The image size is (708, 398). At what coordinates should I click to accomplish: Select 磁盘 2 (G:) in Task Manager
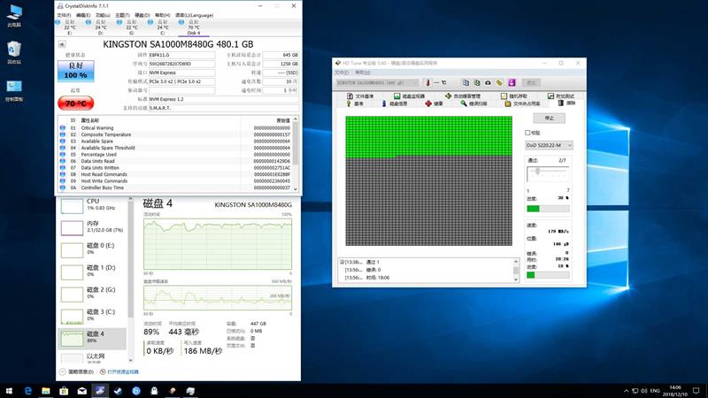pos(93,294)
